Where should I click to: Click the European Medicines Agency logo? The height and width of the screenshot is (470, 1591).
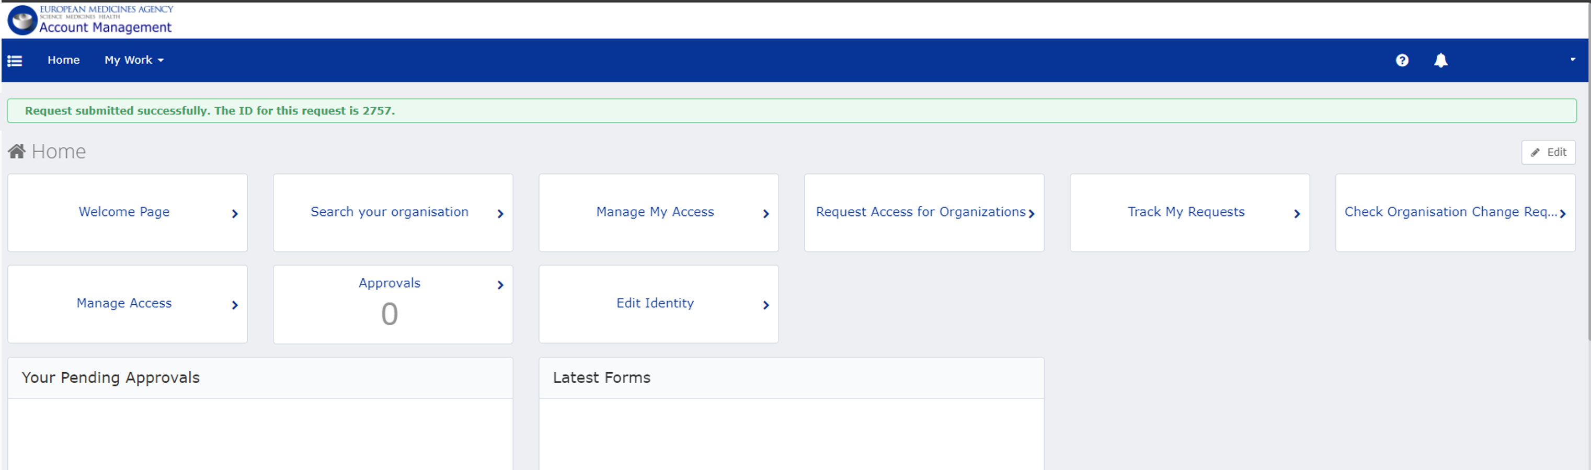23,20
